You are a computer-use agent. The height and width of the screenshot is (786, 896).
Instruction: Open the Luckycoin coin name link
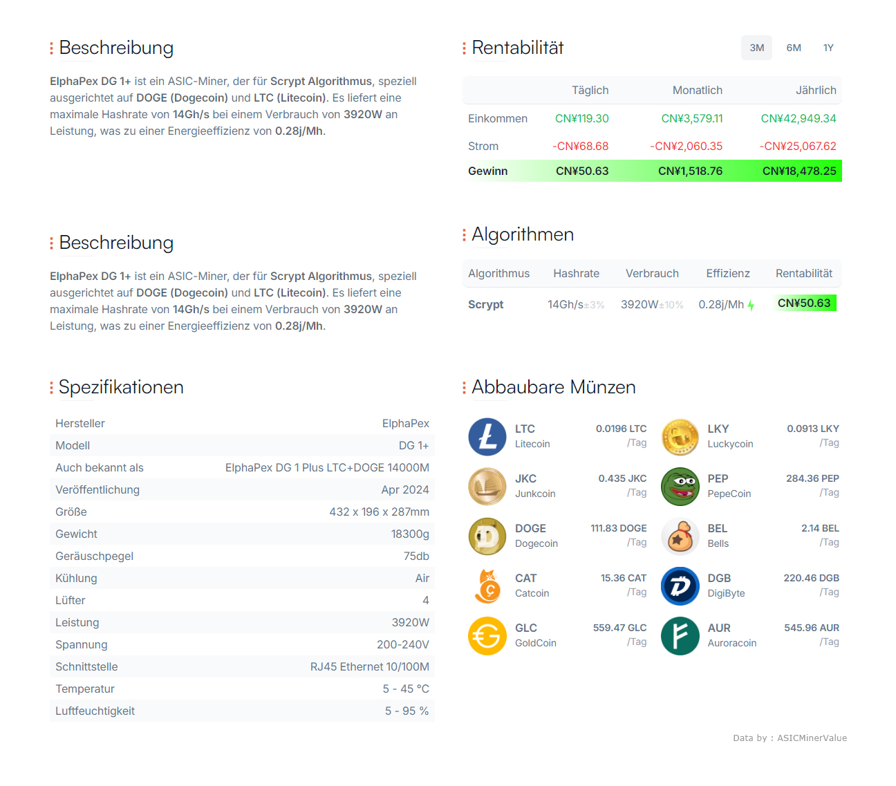pos(730,444)
